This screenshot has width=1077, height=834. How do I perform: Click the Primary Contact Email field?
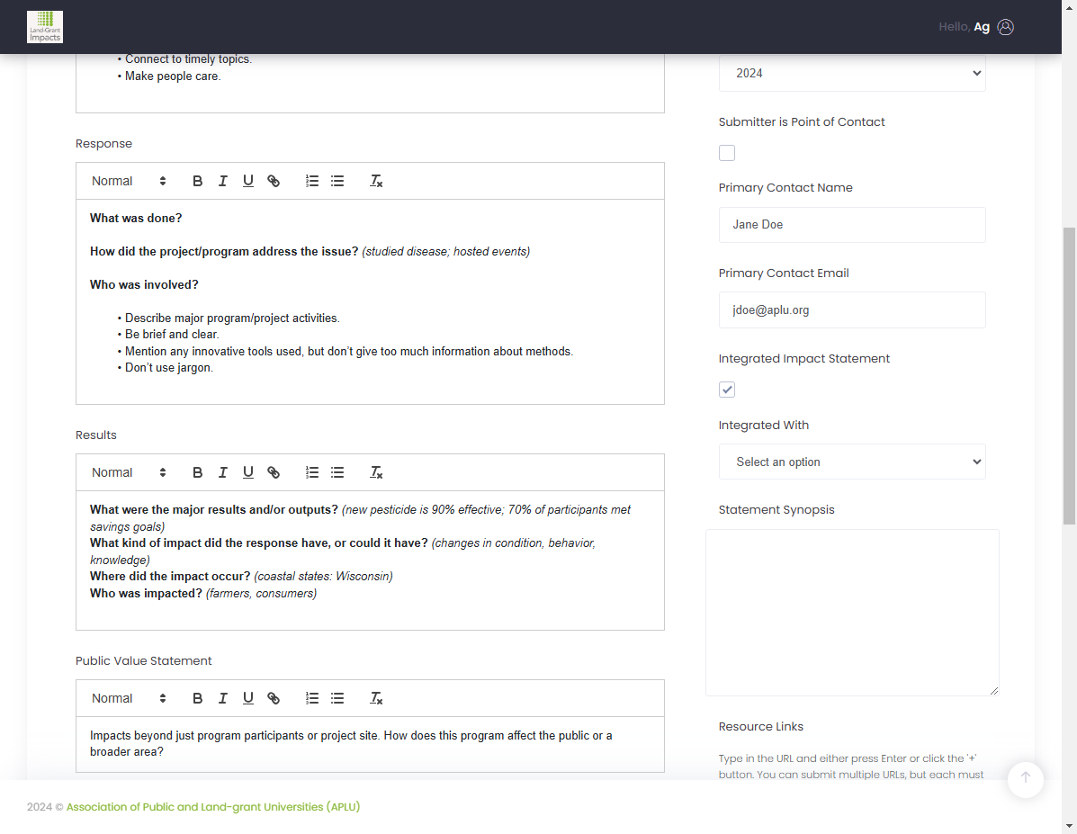coord(852,309)
